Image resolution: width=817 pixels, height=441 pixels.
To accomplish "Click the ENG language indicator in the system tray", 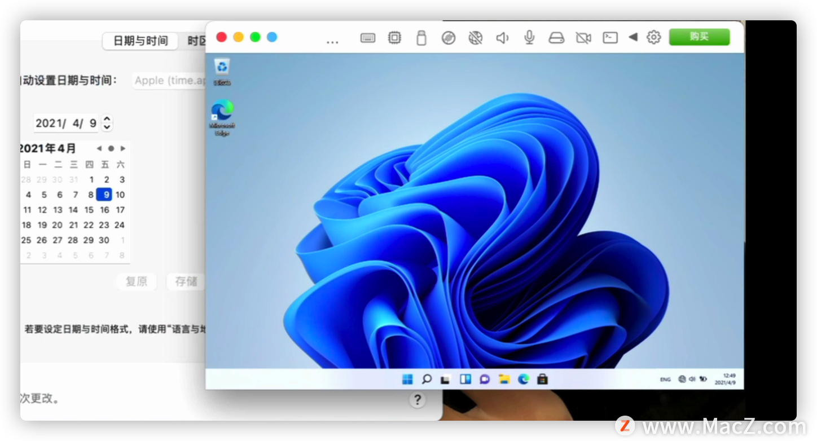I will click(x=665, y=380).
